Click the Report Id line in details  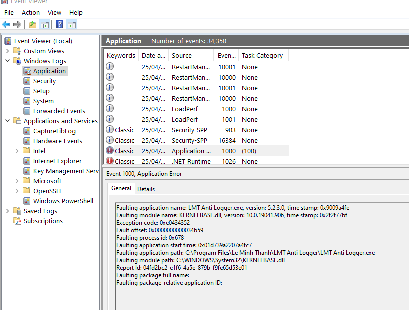click(182, 268)
